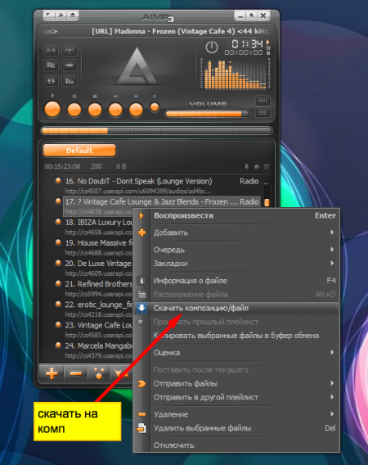
Task: Toggle the playlist visibility button
Action: tap(263, 113)
